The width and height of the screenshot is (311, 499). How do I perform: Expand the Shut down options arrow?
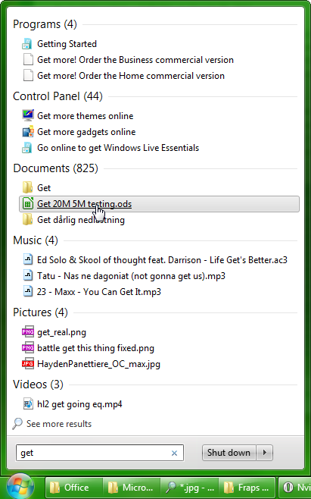[264, 453]
